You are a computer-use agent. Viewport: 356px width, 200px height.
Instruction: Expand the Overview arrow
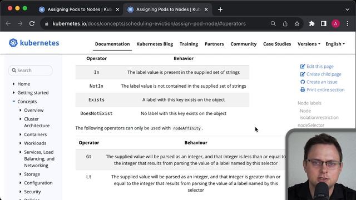tap(21, 110)
